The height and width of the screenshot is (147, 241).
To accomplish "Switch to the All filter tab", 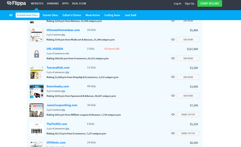I will click(x=11, y=15).
